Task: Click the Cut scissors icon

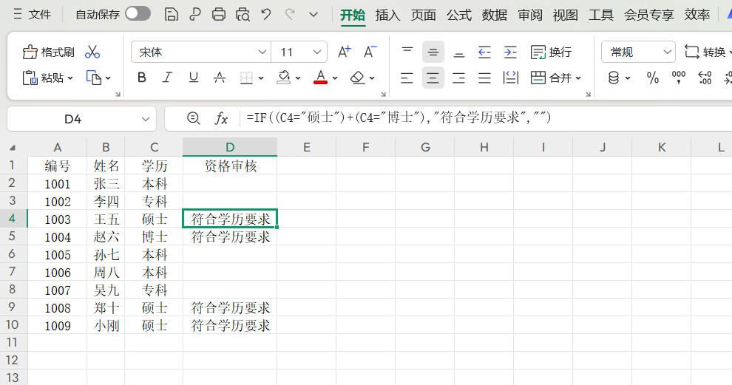Action: (92, 52)
